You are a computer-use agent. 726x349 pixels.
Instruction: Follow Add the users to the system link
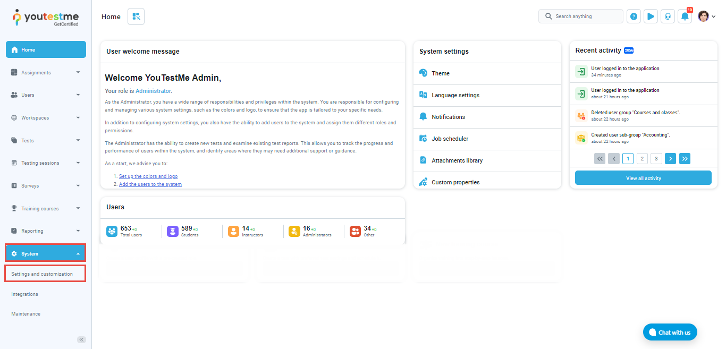(x=150, y=184)
